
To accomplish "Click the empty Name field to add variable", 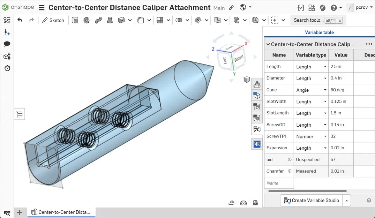I will (x=279, y=183).
